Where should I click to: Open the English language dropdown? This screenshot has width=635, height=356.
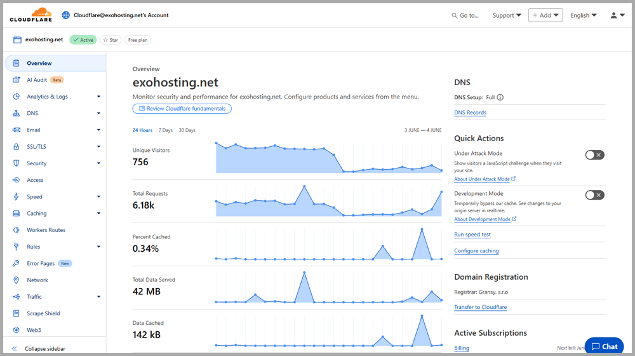click(584, 15)
